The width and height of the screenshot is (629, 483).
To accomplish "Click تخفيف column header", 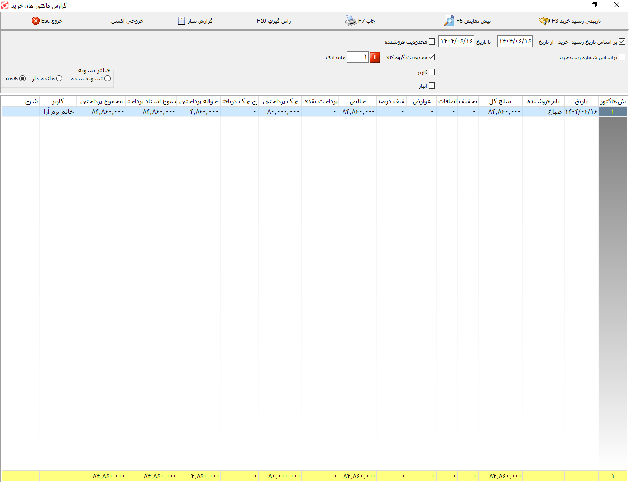I will (x=468, y=101).
